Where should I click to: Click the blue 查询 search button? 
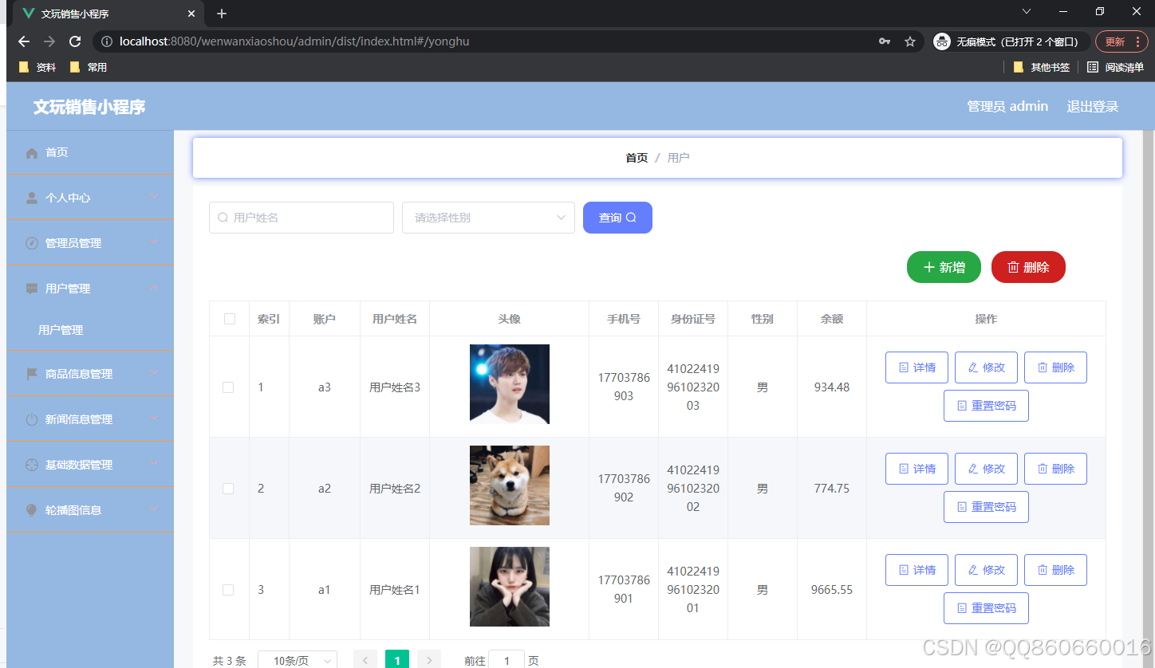tap(617, 218)
